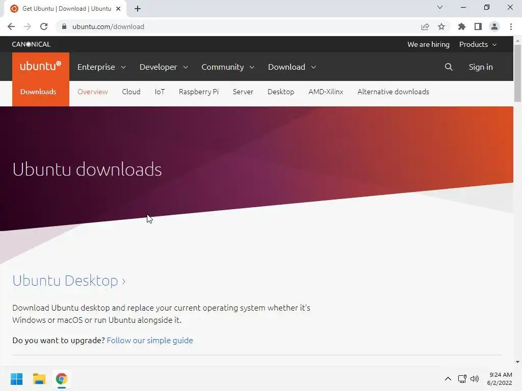Open the Raspberry Pi tab

click(x=199, y=92)
